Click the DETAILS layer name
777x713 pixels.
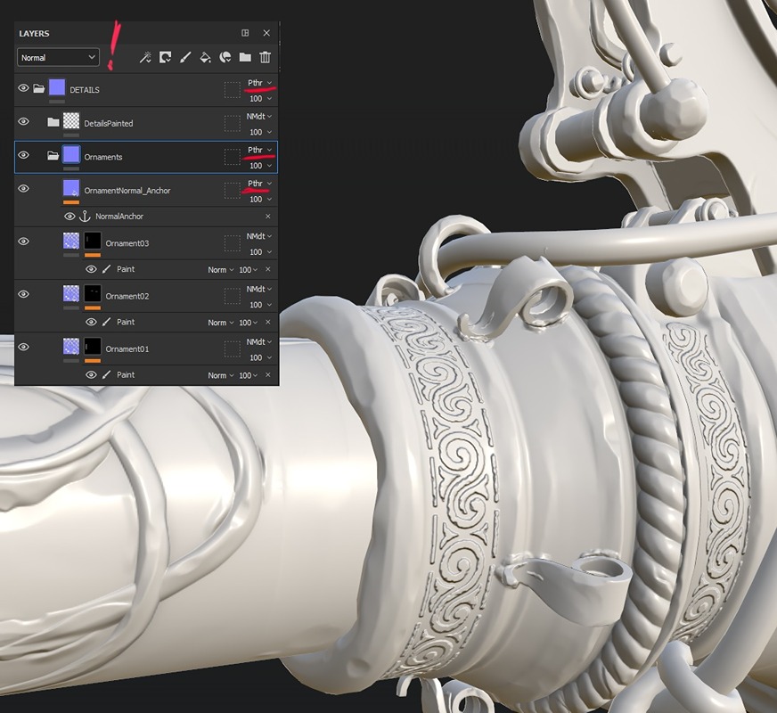(85, 90)
